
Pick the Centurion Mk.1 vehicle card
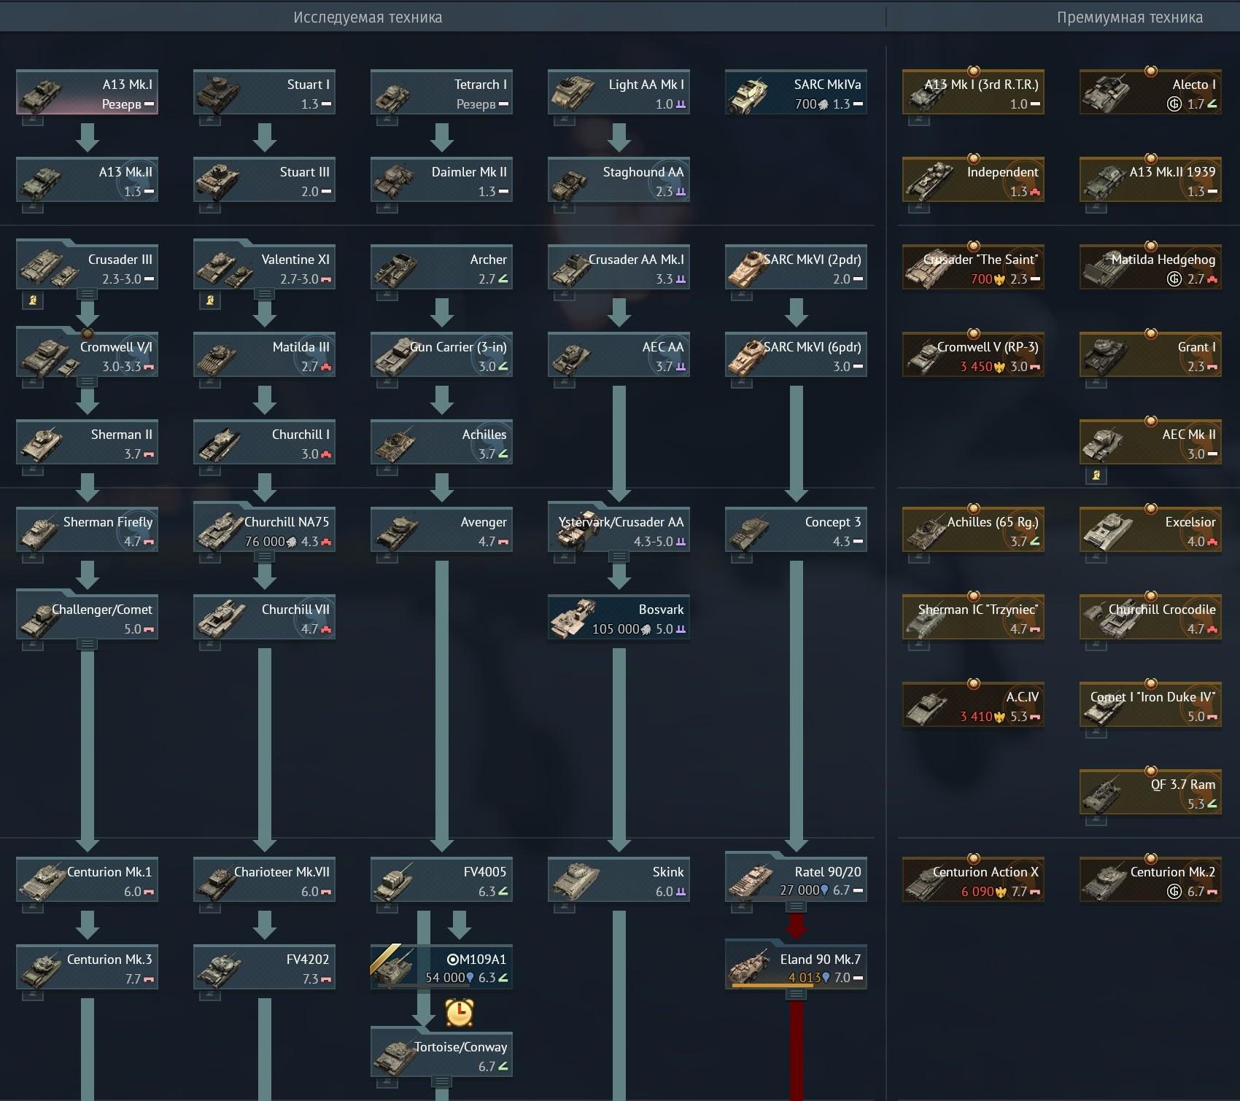[x=87, y=880]
